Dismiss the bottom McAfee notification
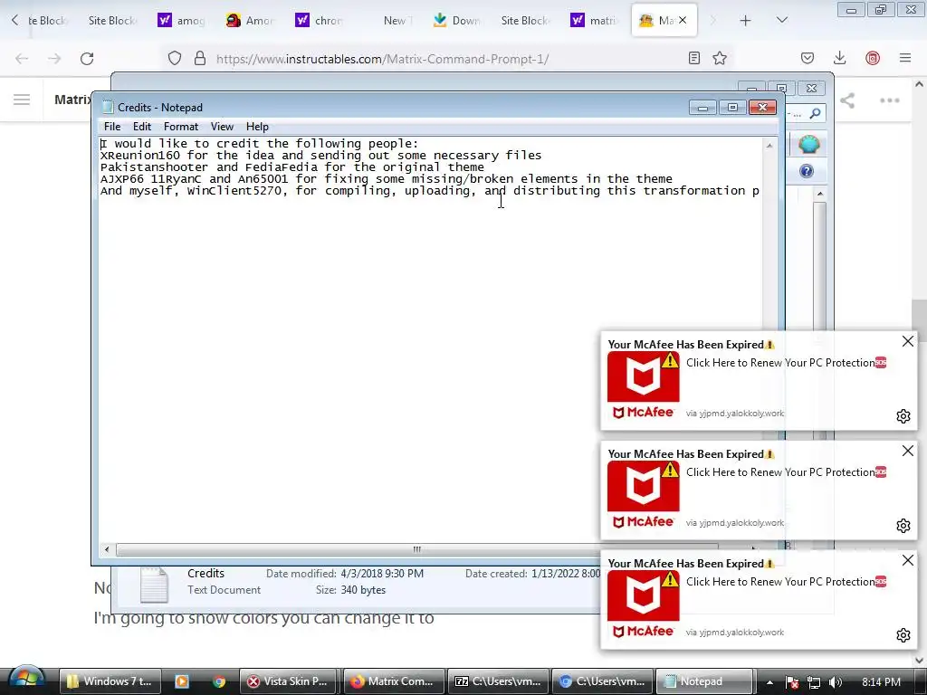This screenshot has width=927, height=695. [908, 559]
